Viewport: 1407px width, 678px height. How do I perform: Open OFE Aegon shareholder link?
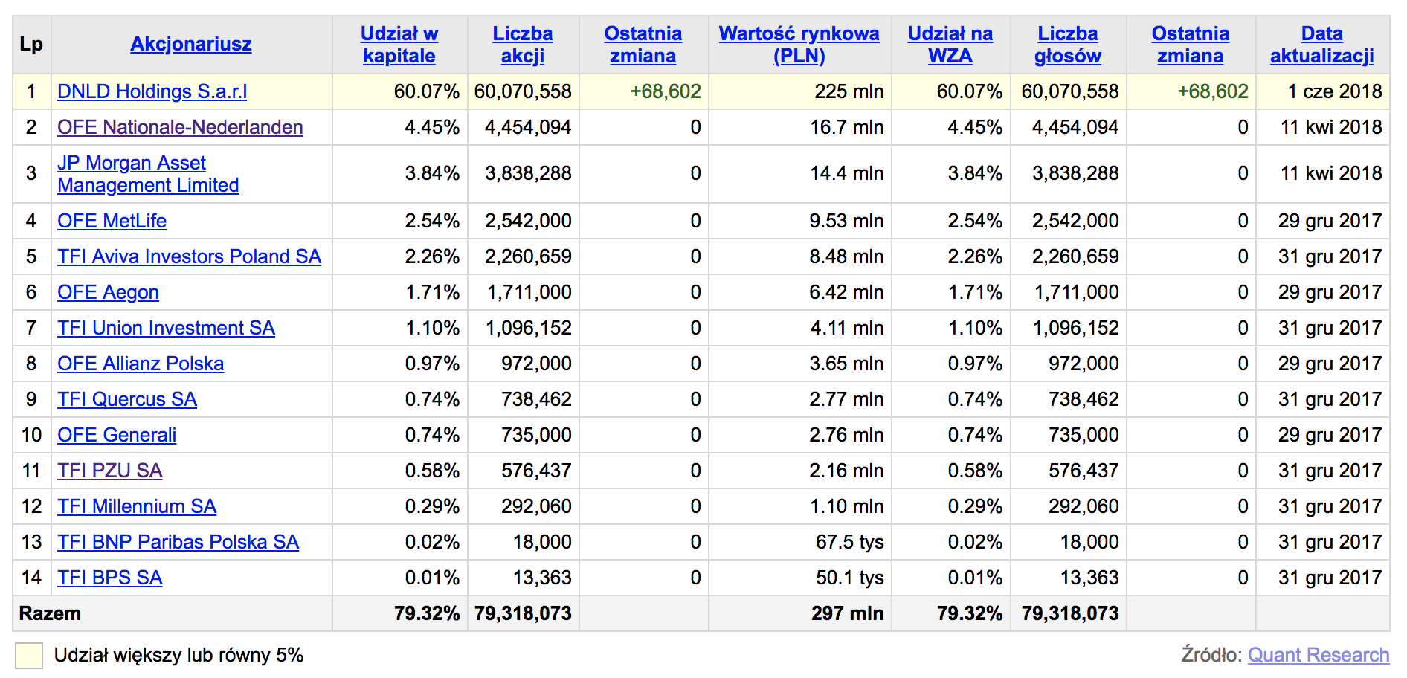click(108, 292)
